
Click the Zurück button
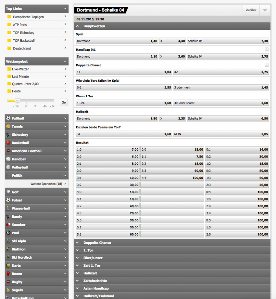[251, 10]
